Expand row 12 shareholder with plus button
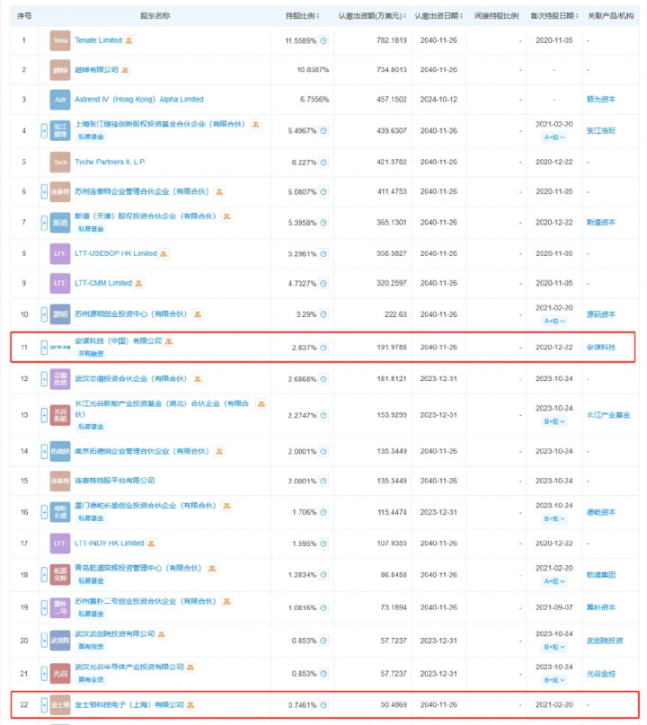The width and height of the screenshot is (647, 725). click(x=44, y=379)
